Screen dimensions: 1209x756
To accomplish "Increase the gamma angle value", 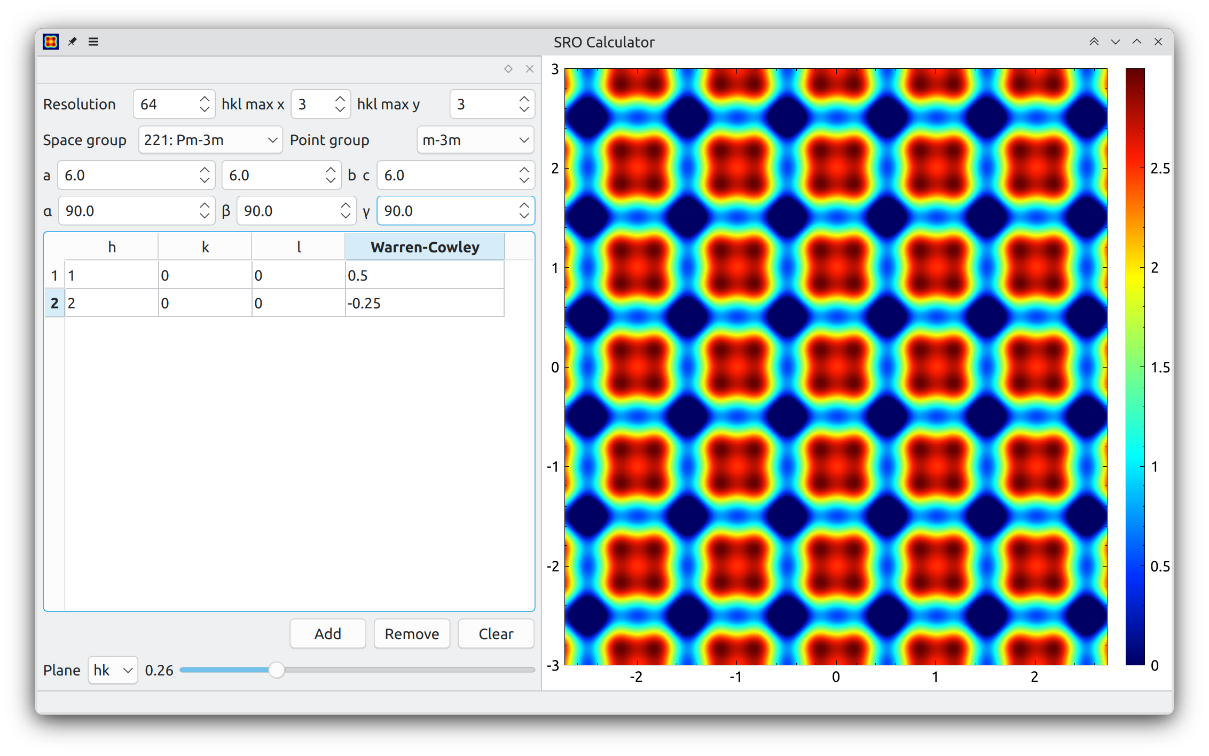I will [x=524, y=205].
